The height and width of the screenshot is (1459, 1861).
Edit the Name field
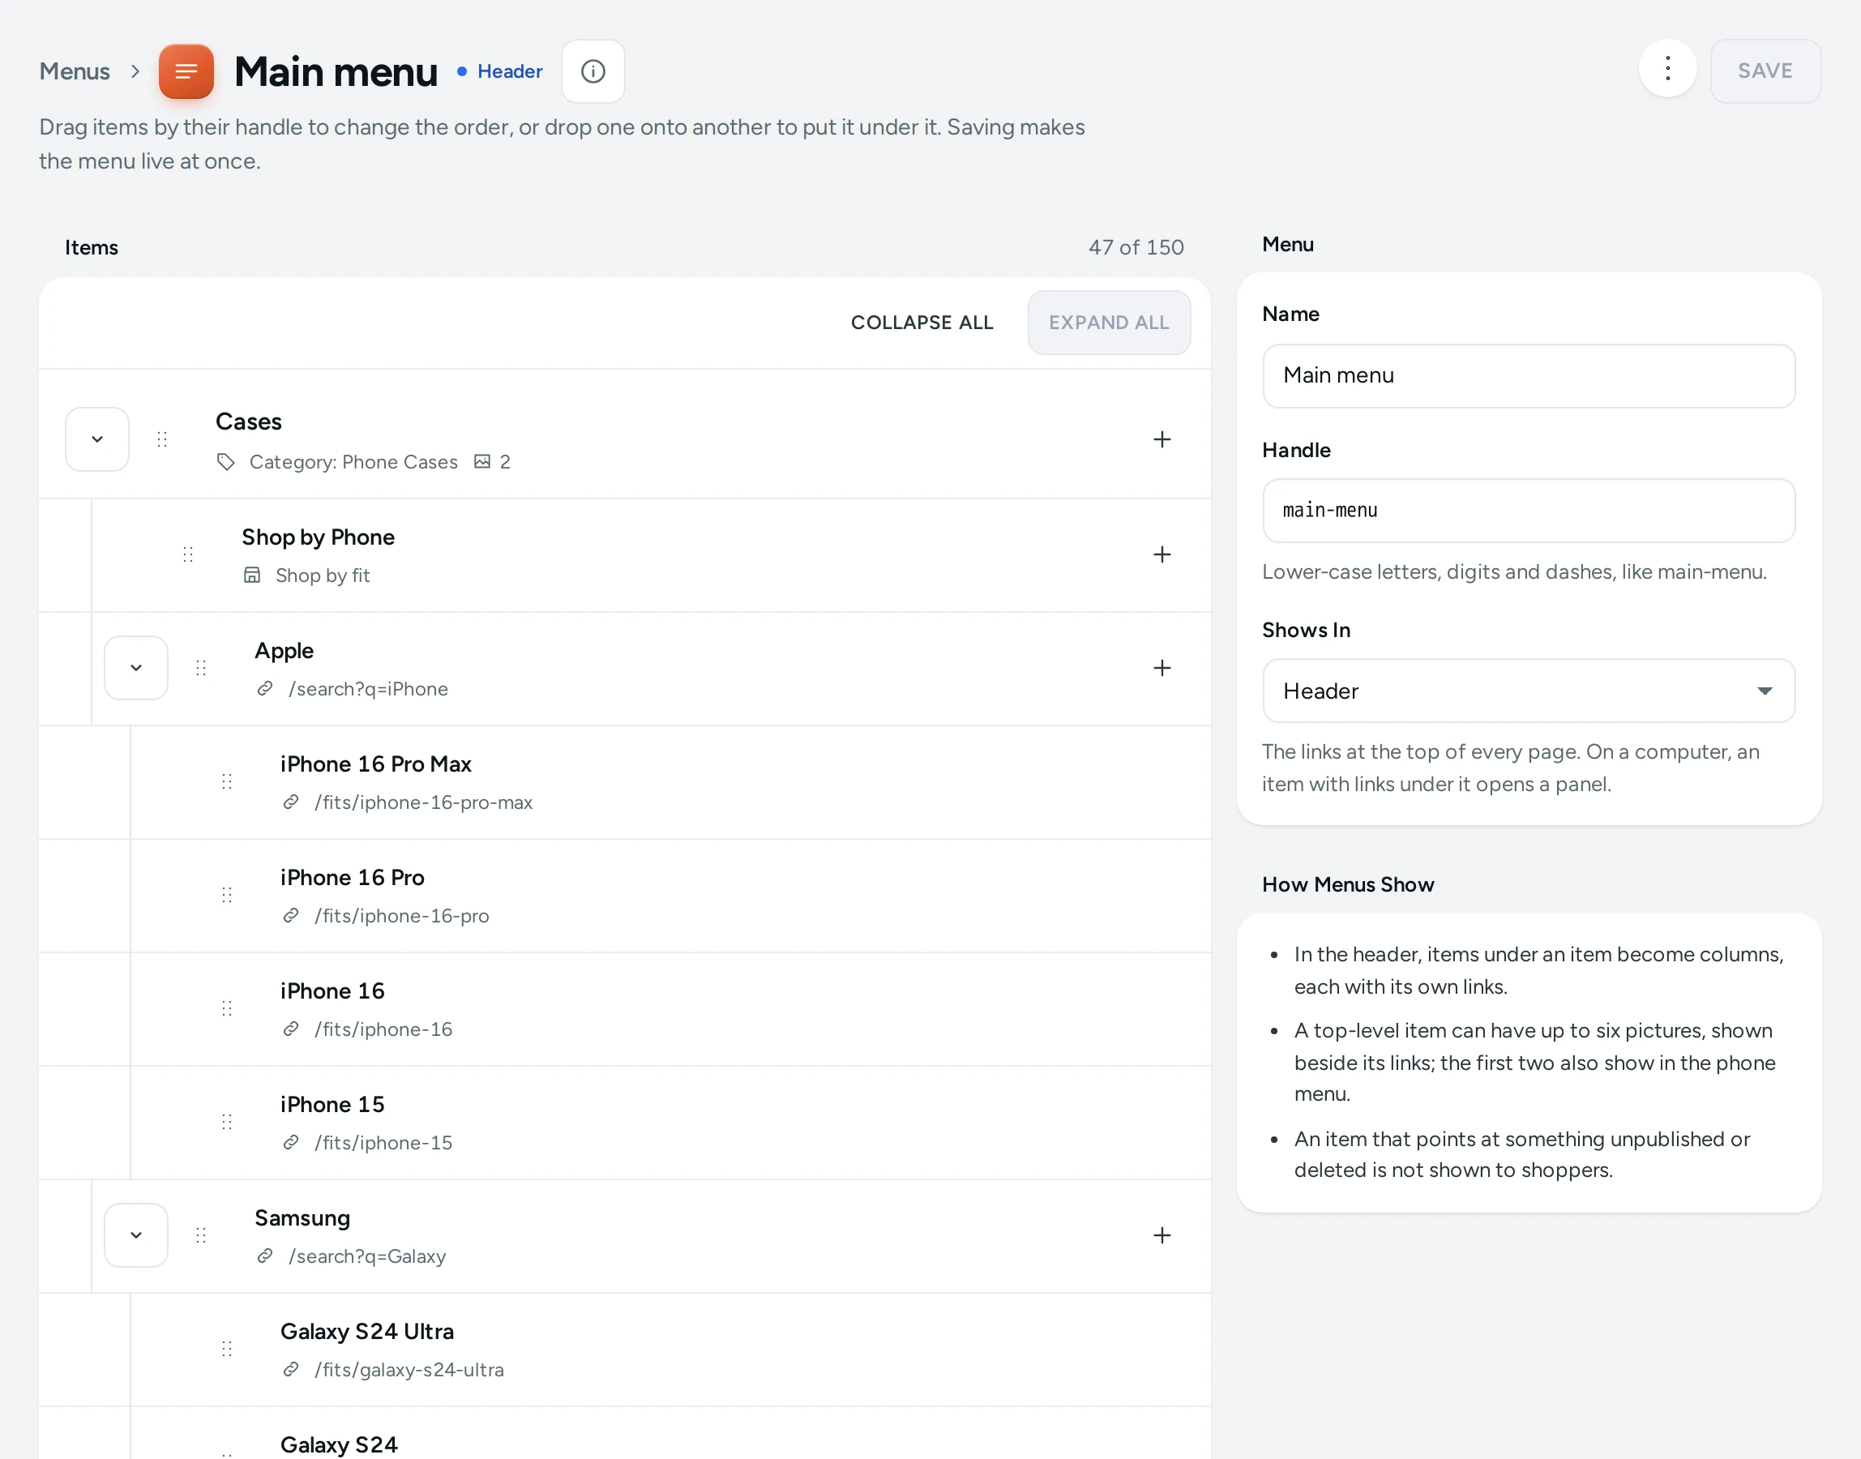(1529, 376)
